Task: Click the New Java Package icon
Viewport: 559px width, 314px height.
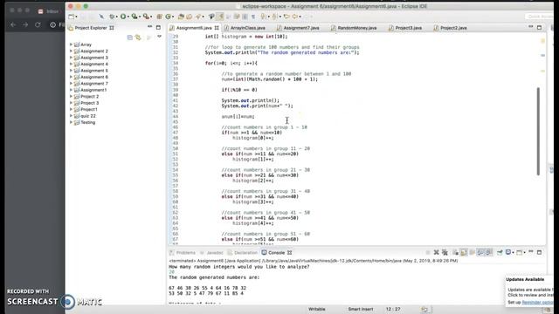Action: 159,17
